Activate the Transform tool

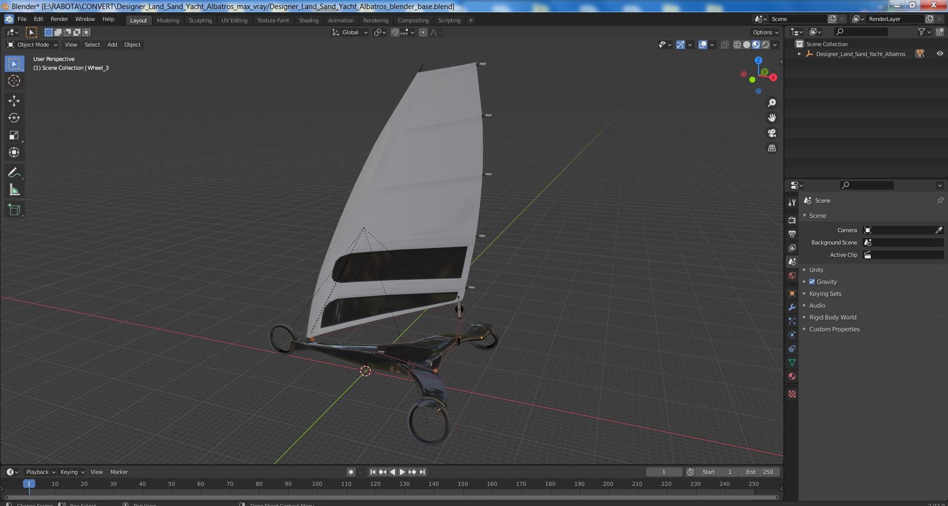14,152
